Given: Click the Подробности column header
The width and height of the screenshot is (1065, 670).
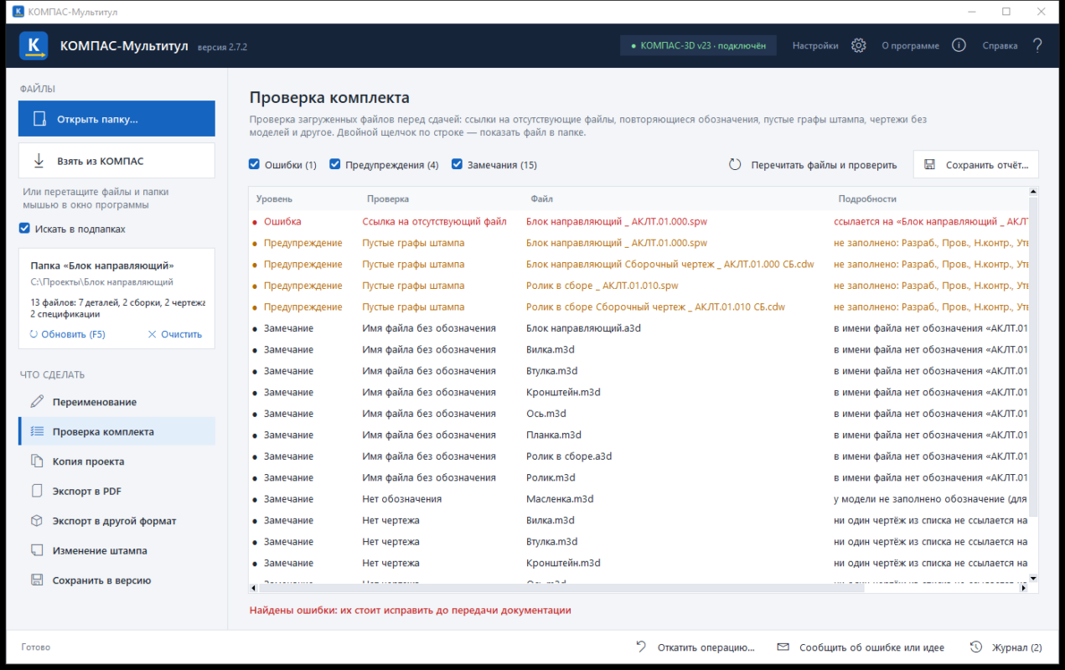Looking at the screenshot, I should pos(867,199).
